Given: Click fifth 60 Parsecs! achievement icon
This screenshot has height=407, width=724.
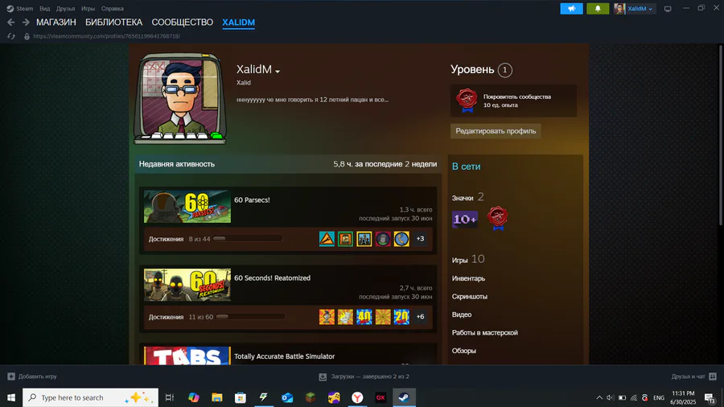Looking at the screenshot, I should (x=401, y=239).
